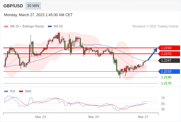Image resolution: width=181 pixels, height=122 pixels.
Task: Click the RSI legend label
Action: click(x=13, y=91)
